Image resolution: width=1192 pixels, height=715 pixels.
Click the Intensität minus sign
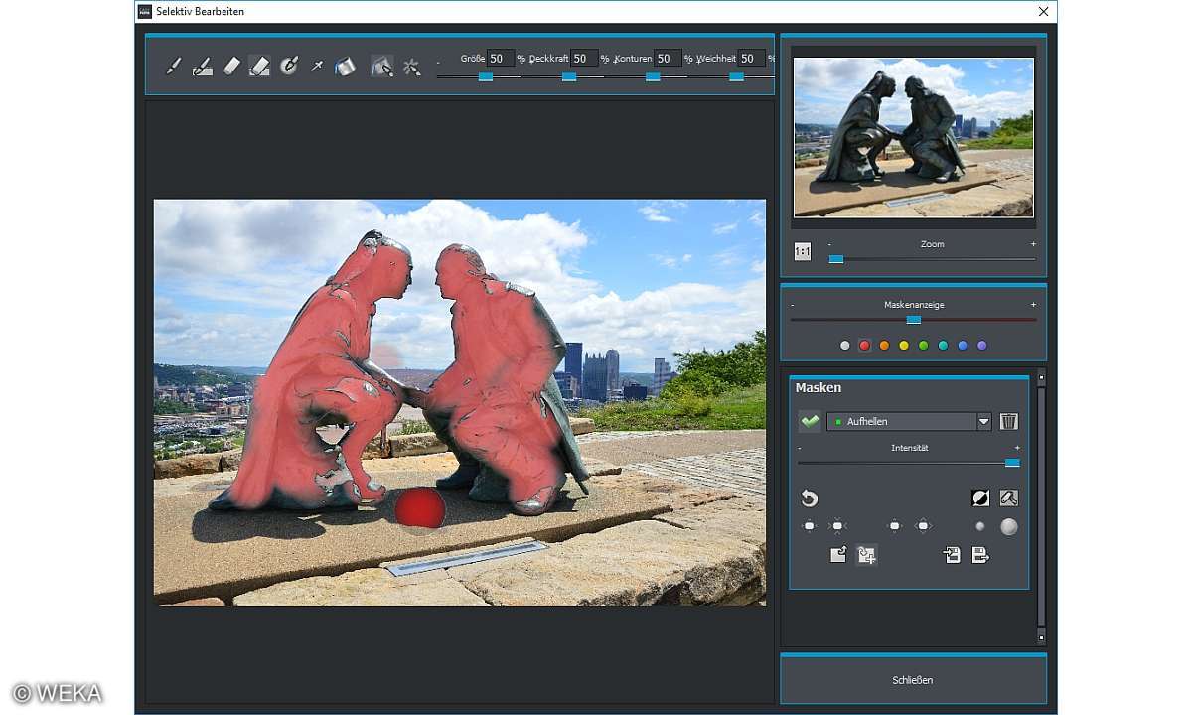tap(801, 448)
